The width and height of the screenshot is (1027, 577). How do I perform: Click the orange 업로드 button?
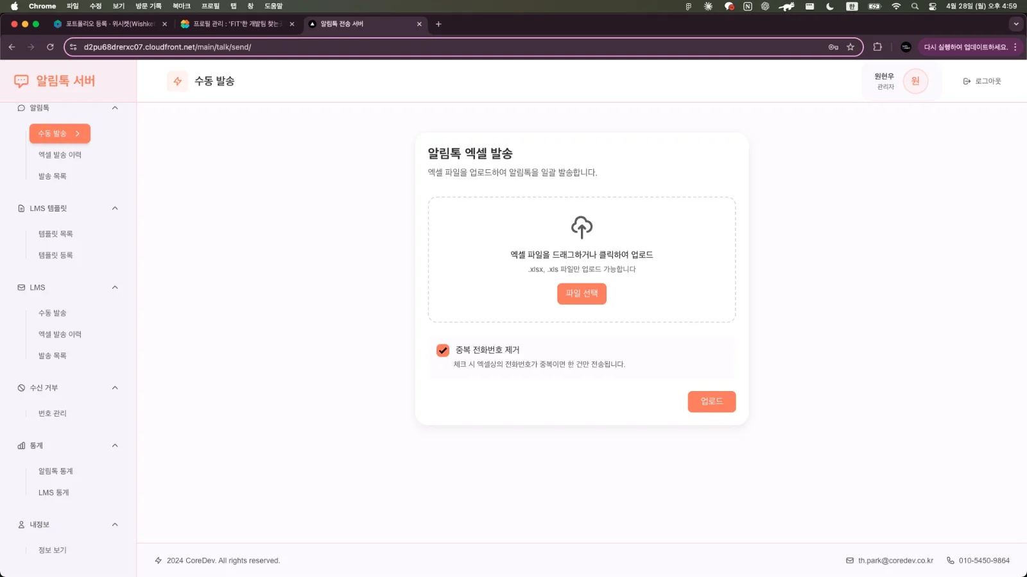click(x=712, y=402)
